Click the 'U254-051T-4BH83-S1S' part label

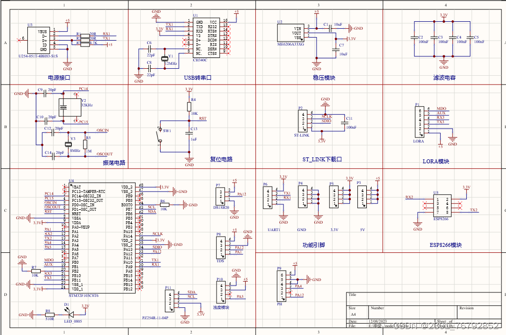(x=38, y=56)
